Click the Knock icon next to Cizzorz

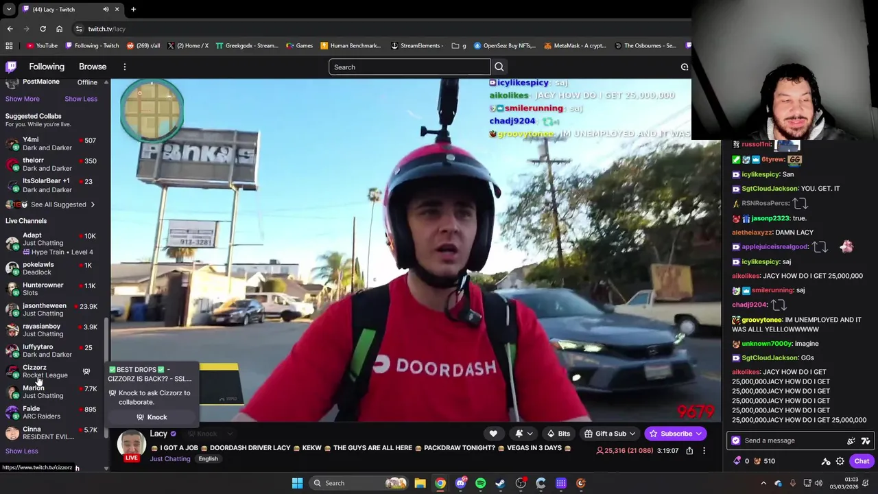(86, 371)
